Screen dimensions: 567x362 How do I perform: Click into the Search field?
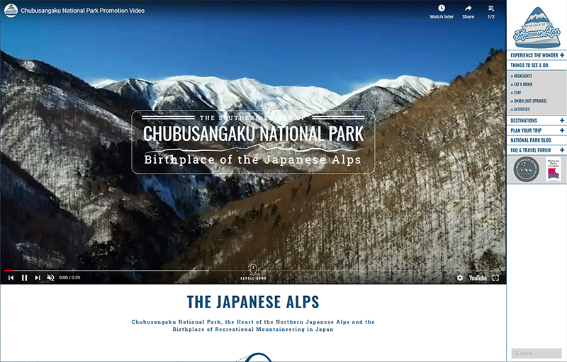(x=537, y=353)
